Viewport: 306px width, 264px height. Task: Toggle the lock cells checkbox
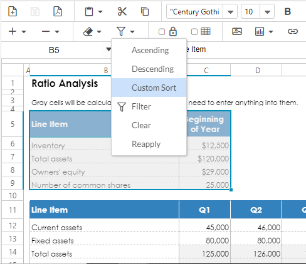(162, 32)
